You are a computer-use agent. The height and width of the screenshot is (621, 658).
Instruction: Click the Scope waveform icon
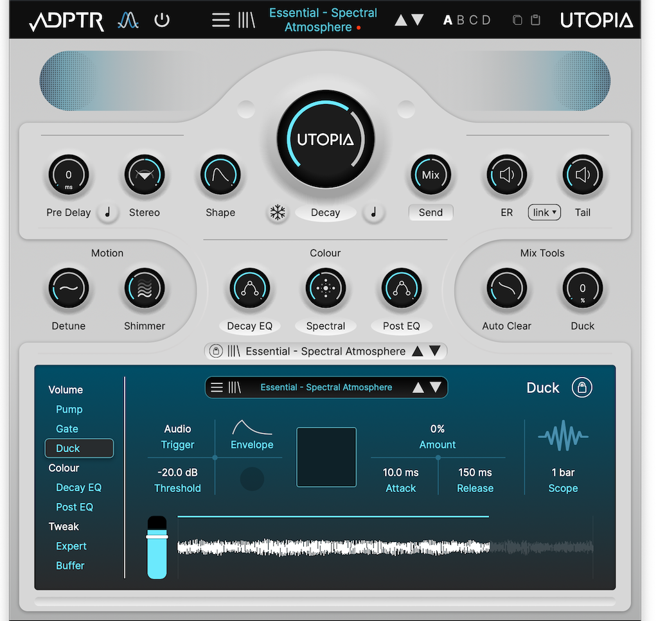pyautogui.click(x=563, y=435)
